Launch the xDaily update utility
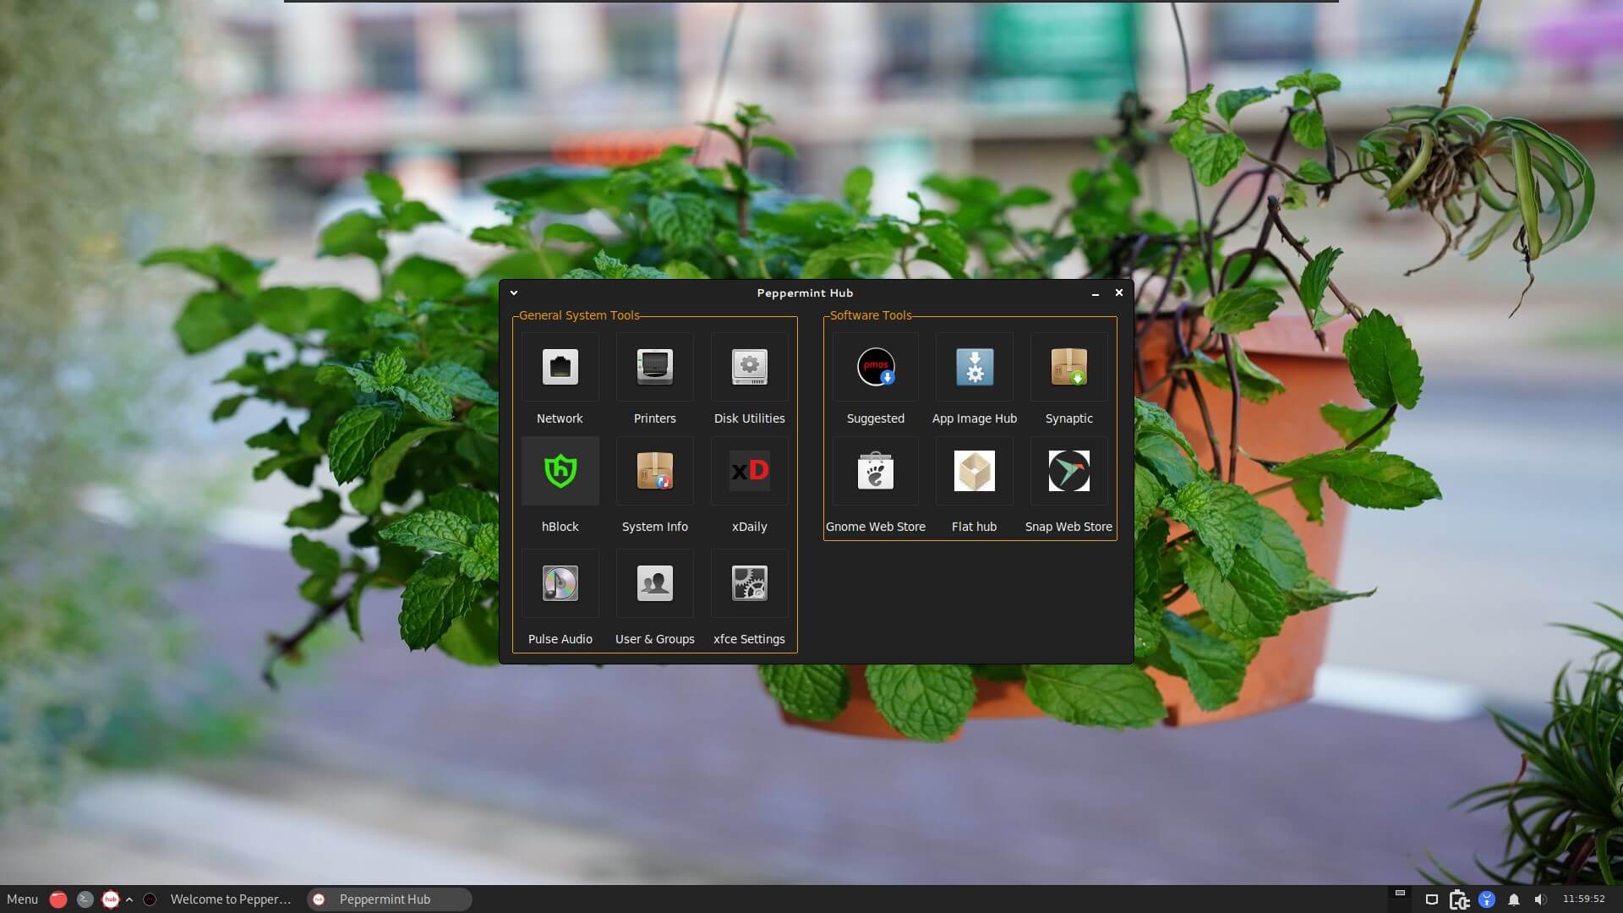The height and width of the screenshot is (913, 1623). 749,471
